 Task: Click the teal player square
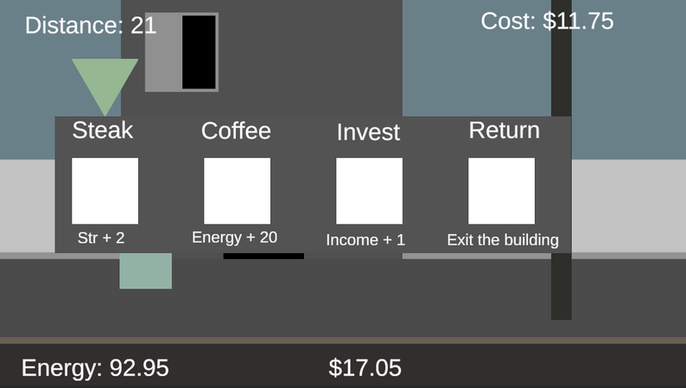145,271
